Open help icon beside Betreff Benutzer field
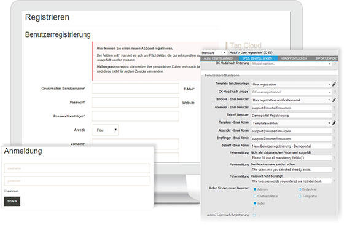The width and height of the screenshot is (344, 225). (334, 115)
